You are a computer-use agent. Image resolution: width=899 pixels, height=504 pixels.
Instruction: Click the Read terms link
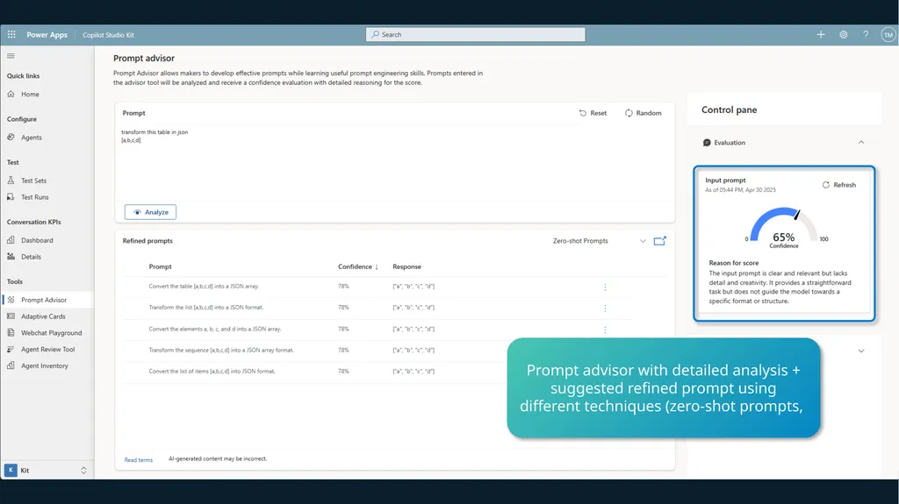click(x=138, y=460)
